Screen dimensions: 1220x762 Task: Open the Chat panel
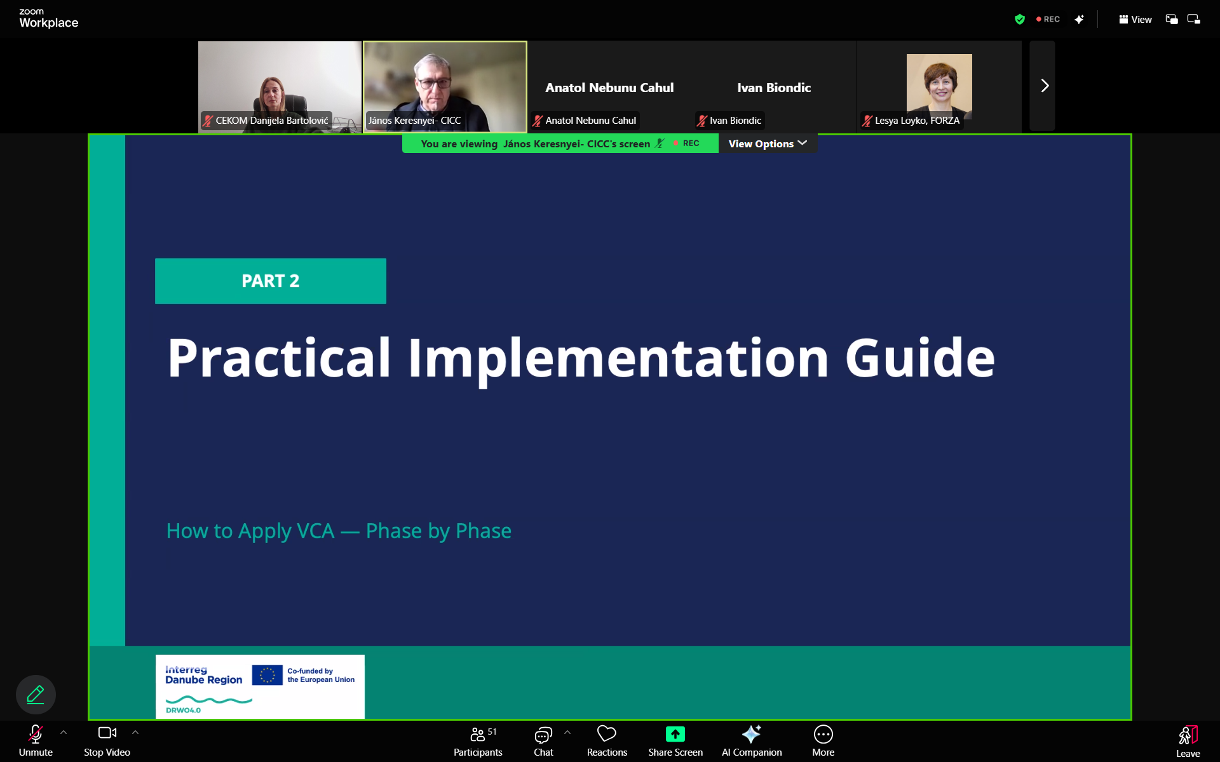[543, 740]
